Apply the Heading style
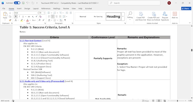The image size is (193, 102). pyautogui.click(x=113, y=16)
